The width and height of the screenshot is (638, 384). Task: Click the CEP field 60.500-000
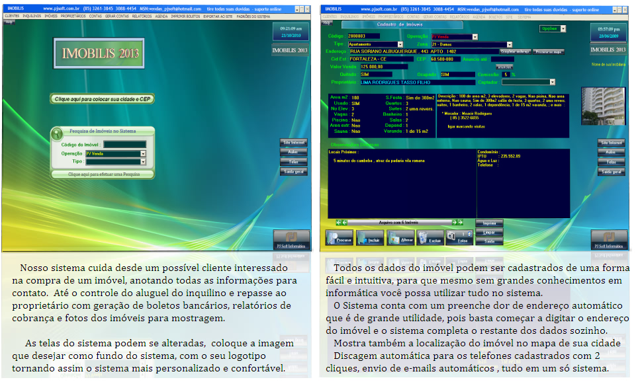pos(445,59)
